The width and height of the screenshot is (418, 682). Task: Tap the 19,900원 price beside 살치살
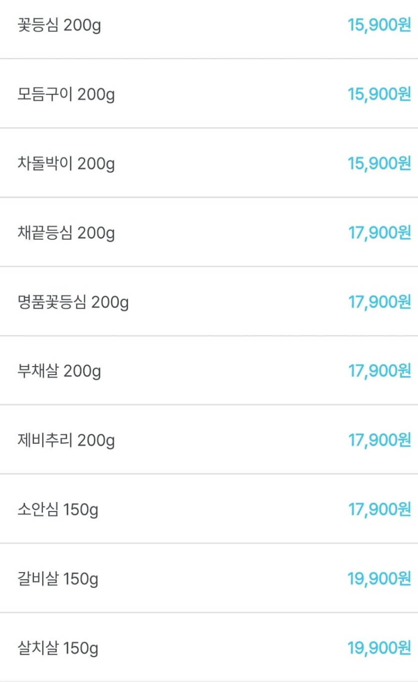click(x=379, y=648)
